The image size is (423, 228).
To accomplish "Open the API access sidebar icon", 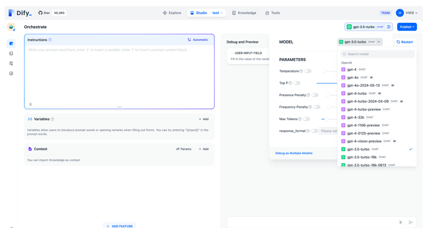I will point(11,53).
